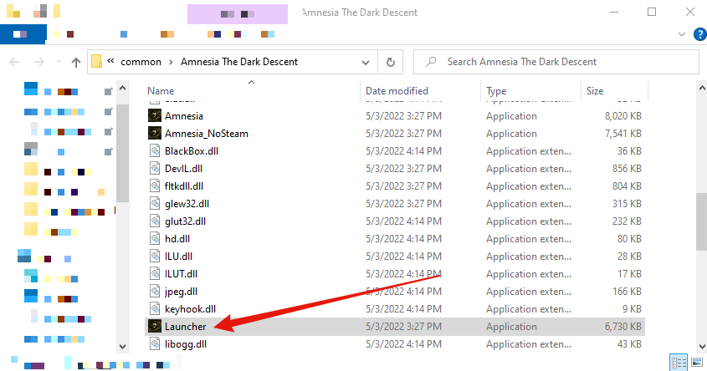707x371 pixels.
Task: Click the Amnesia file name
Action: [x=184, y=115]
